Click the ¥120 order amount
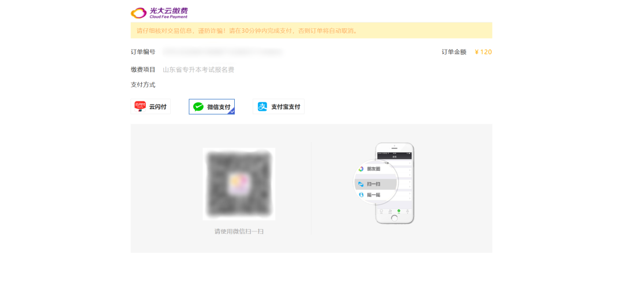Screen dimensions: 623x289 tap(483, 52)
